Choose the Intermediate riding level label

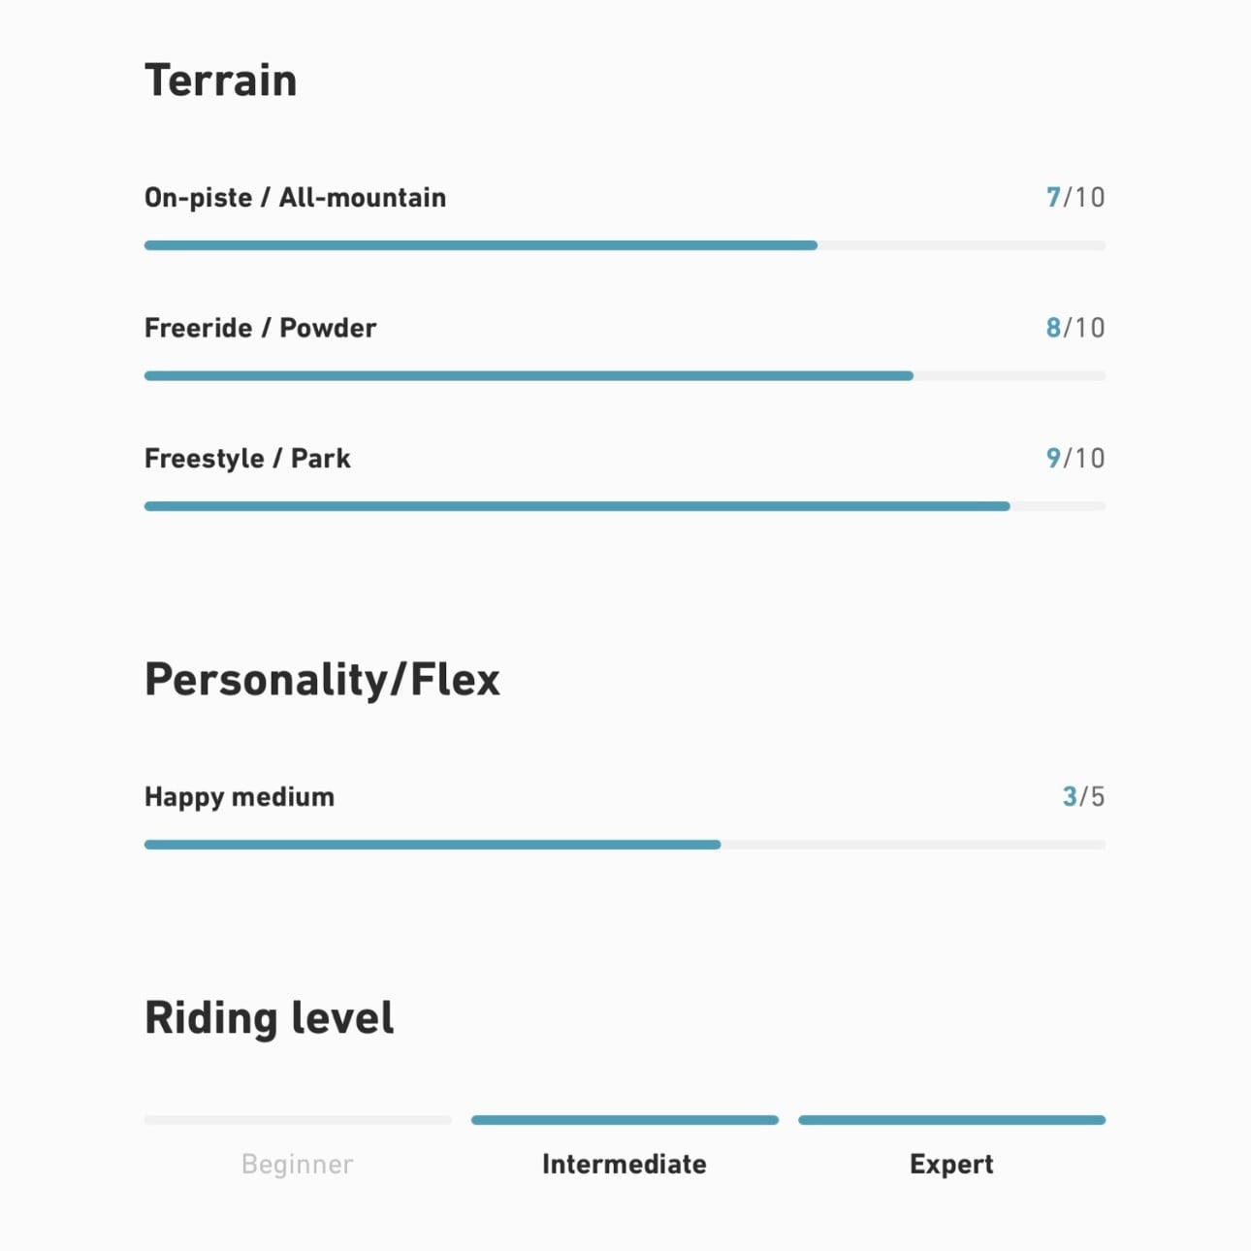[625, 1164]
